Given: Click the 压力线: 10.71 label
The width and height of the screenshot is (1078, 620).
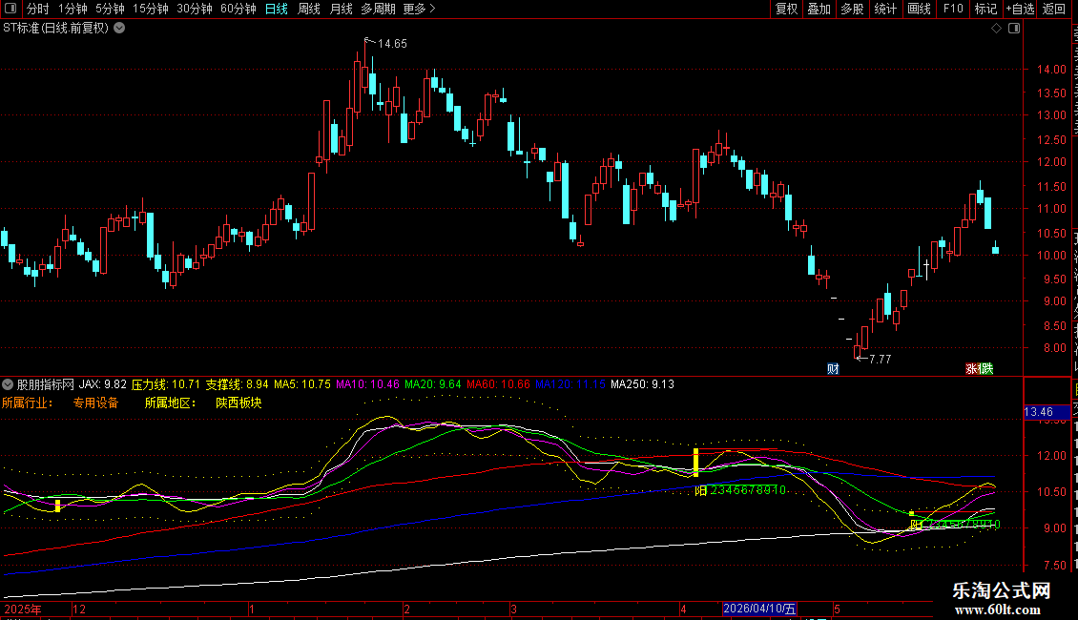Looking at the screenshot, I should [166, 384].
